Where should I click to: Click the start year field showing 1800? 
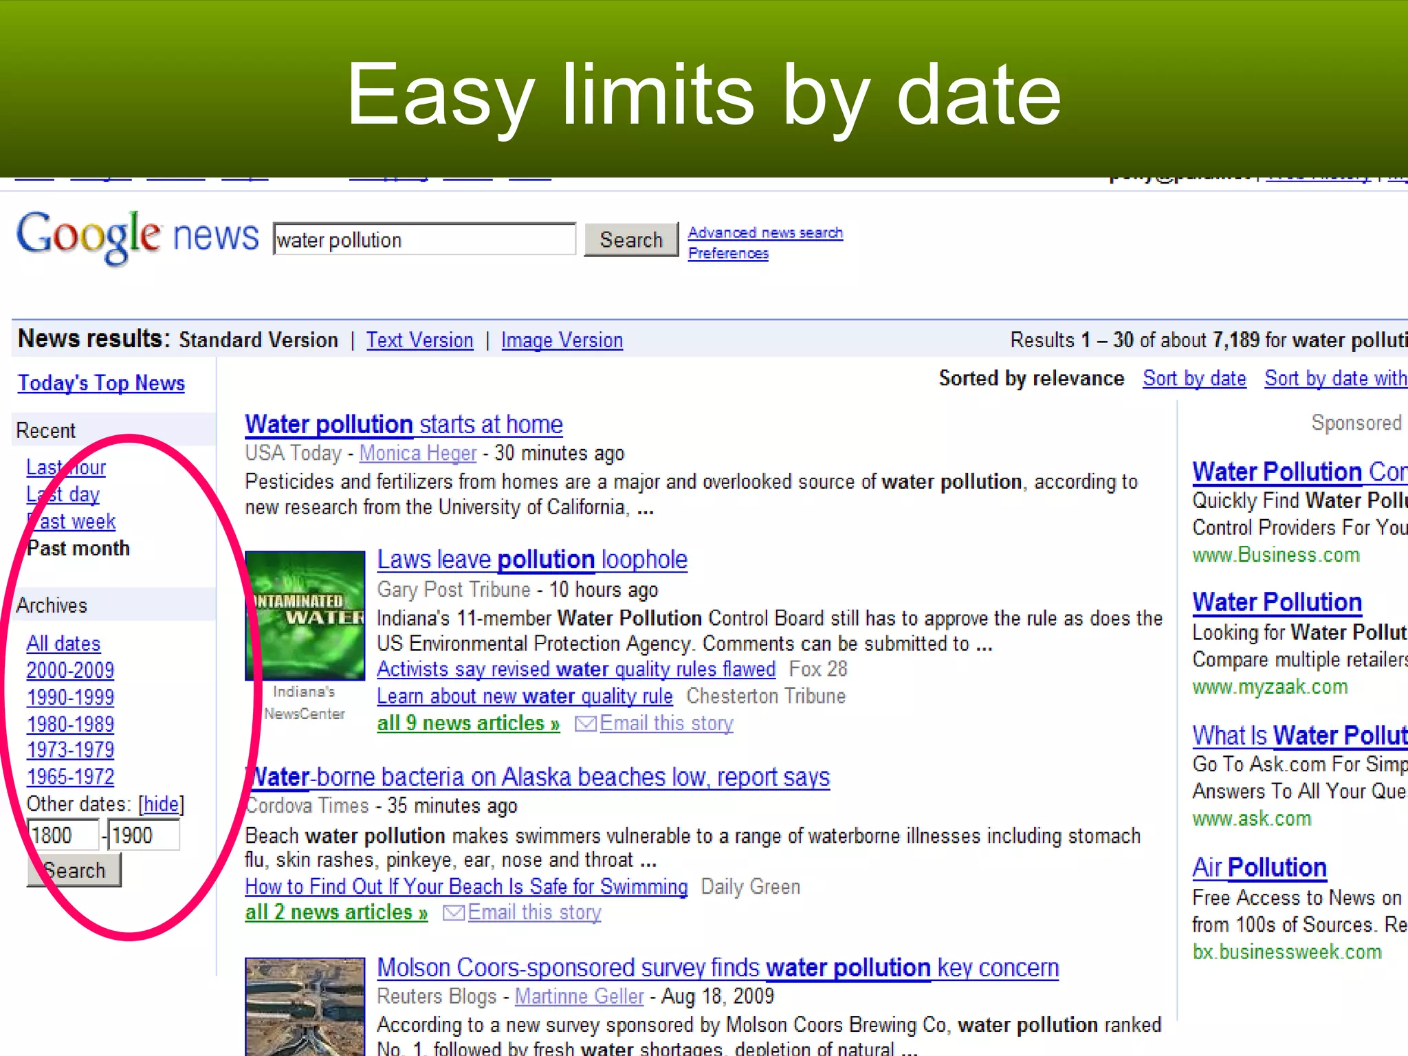63,835
